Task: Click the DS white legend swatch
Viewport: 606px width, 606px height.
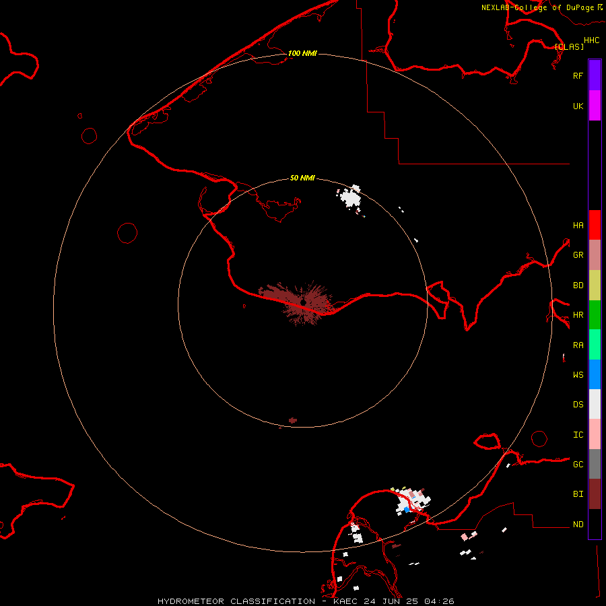Action: pyautogui.click(x=595, y=404)
